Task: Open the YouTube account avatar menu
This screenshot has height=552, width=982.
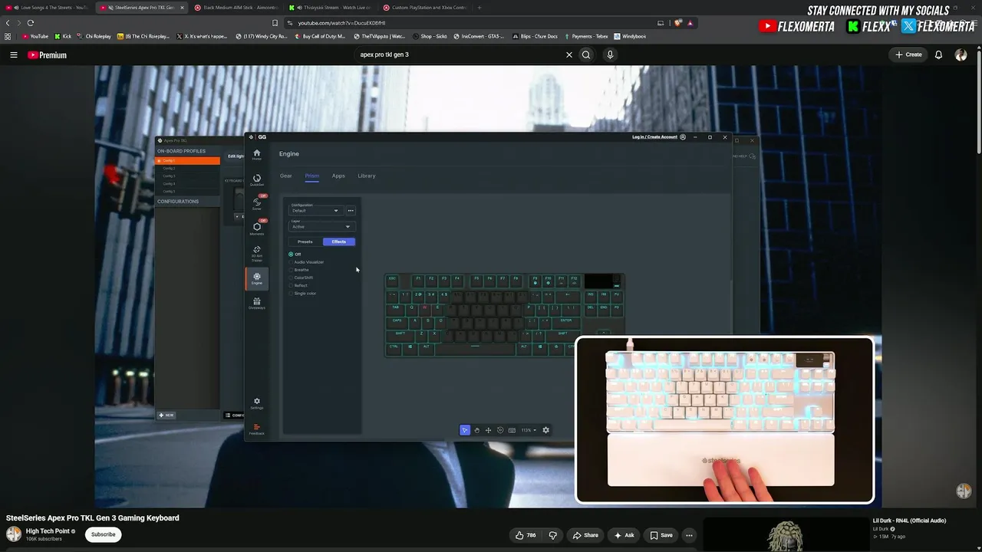Action: coord(961,55)
